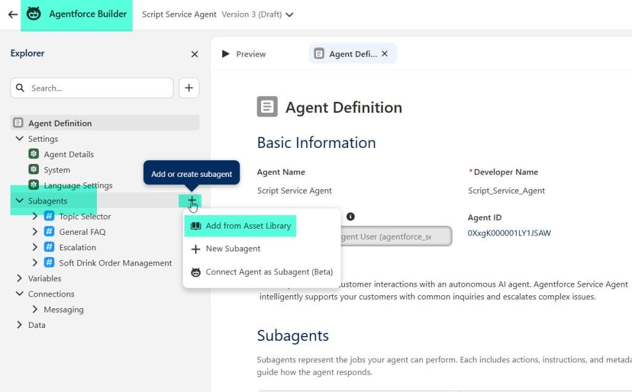Click the add subagent plus icon
Image resolution: width=632 pixels, height=392 pixels.
(192, 200)
